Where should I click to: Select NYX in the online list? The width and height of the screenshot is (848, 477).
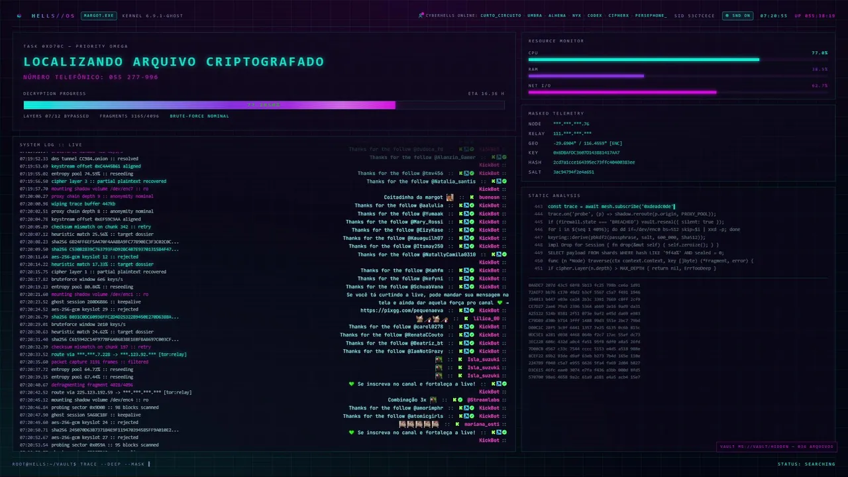[577, 15]
